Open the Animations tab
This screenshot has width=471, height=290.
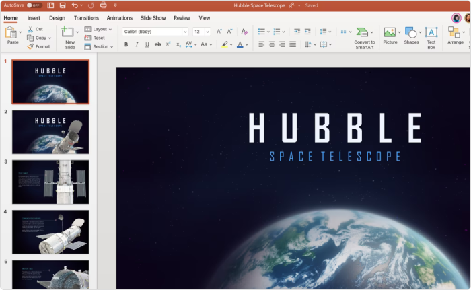(120, 18)
